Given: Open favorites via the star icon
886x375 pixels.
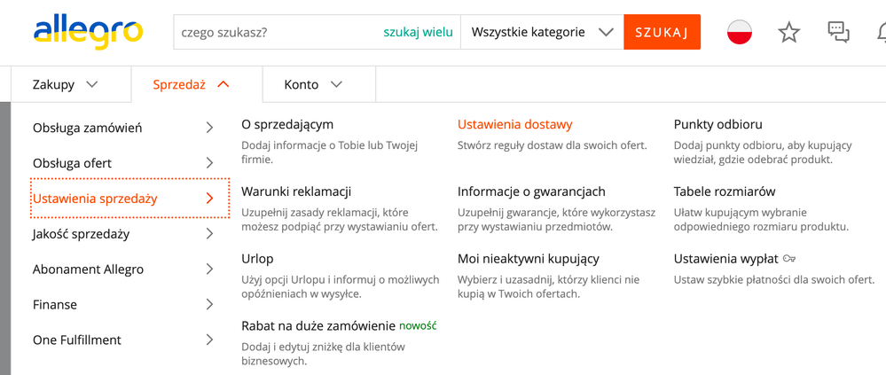Looking at the screenshot, I should [788, 32].
